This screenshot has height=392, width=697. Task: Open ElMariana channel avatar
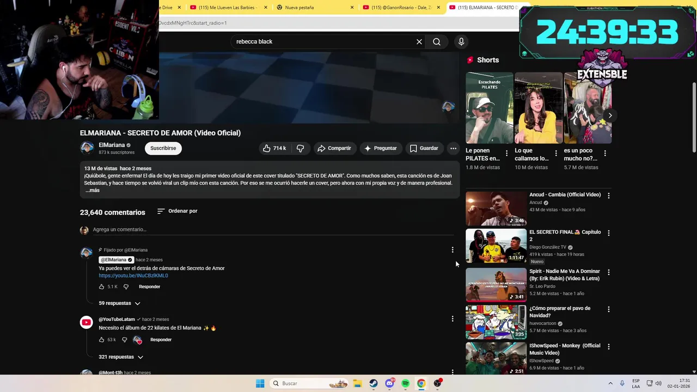click(87, 148)
